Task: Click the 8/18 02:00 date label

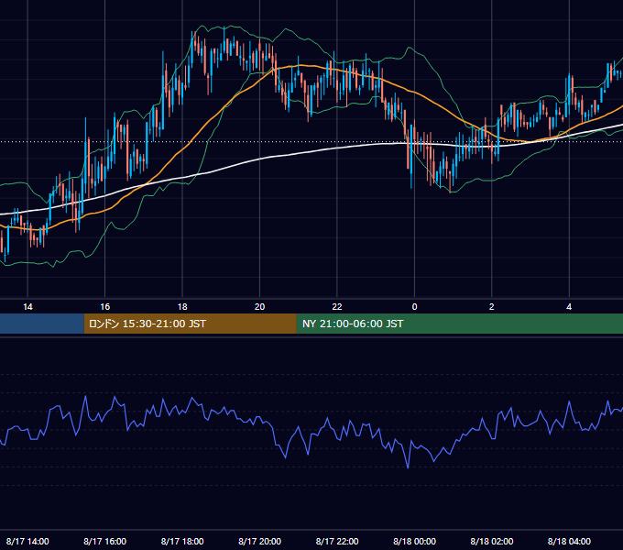Action: [x=491, y=541]
